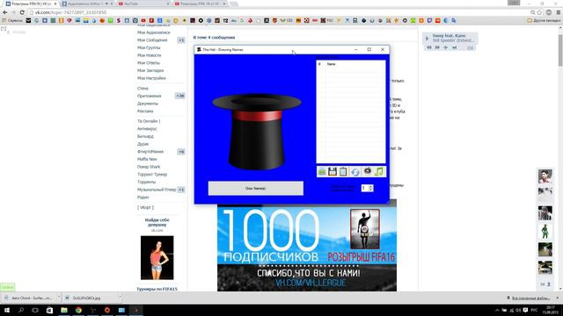Click the number field showing 1
The width and height of the screenshot is (563, 316).
365,188
